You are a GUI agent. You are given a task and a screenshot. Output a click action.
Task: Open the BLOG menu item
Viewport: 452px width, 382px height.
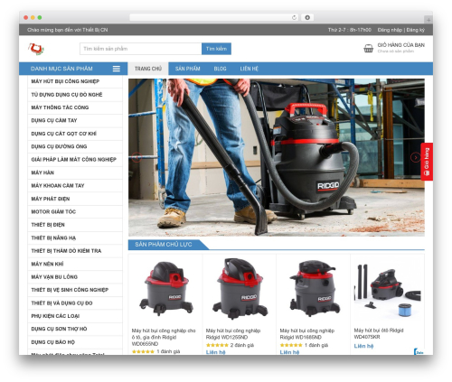tap(220, 69)
